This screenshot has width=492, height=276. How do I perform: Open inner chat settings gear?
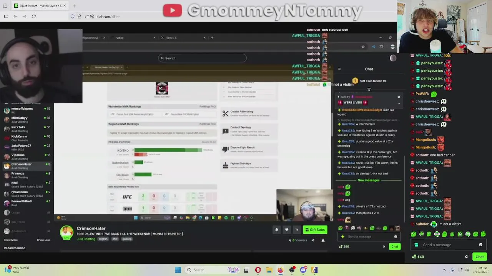click(x=384, y=246)
